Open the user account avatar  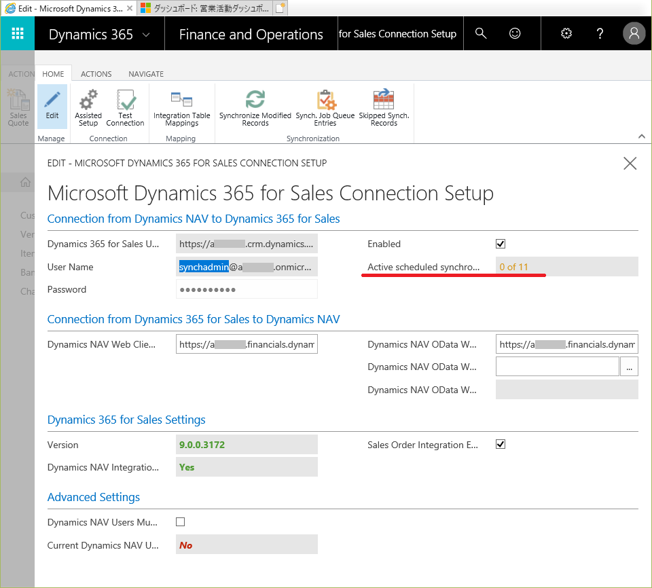[x=634, y=33]
